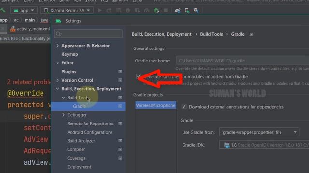Toggle Generate *.iml files checkbox
The width and height of the screenshot is (309, 173).
coord(139,76)
